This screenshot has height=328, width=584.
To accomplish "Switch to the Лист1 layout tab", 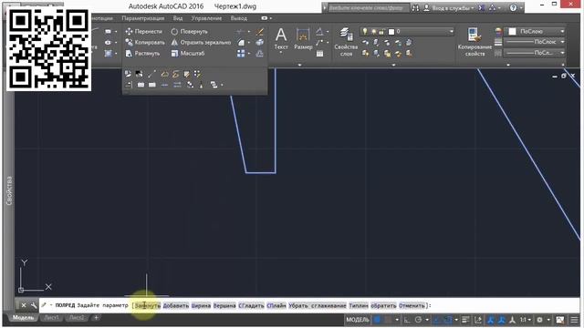I will 52,318.
